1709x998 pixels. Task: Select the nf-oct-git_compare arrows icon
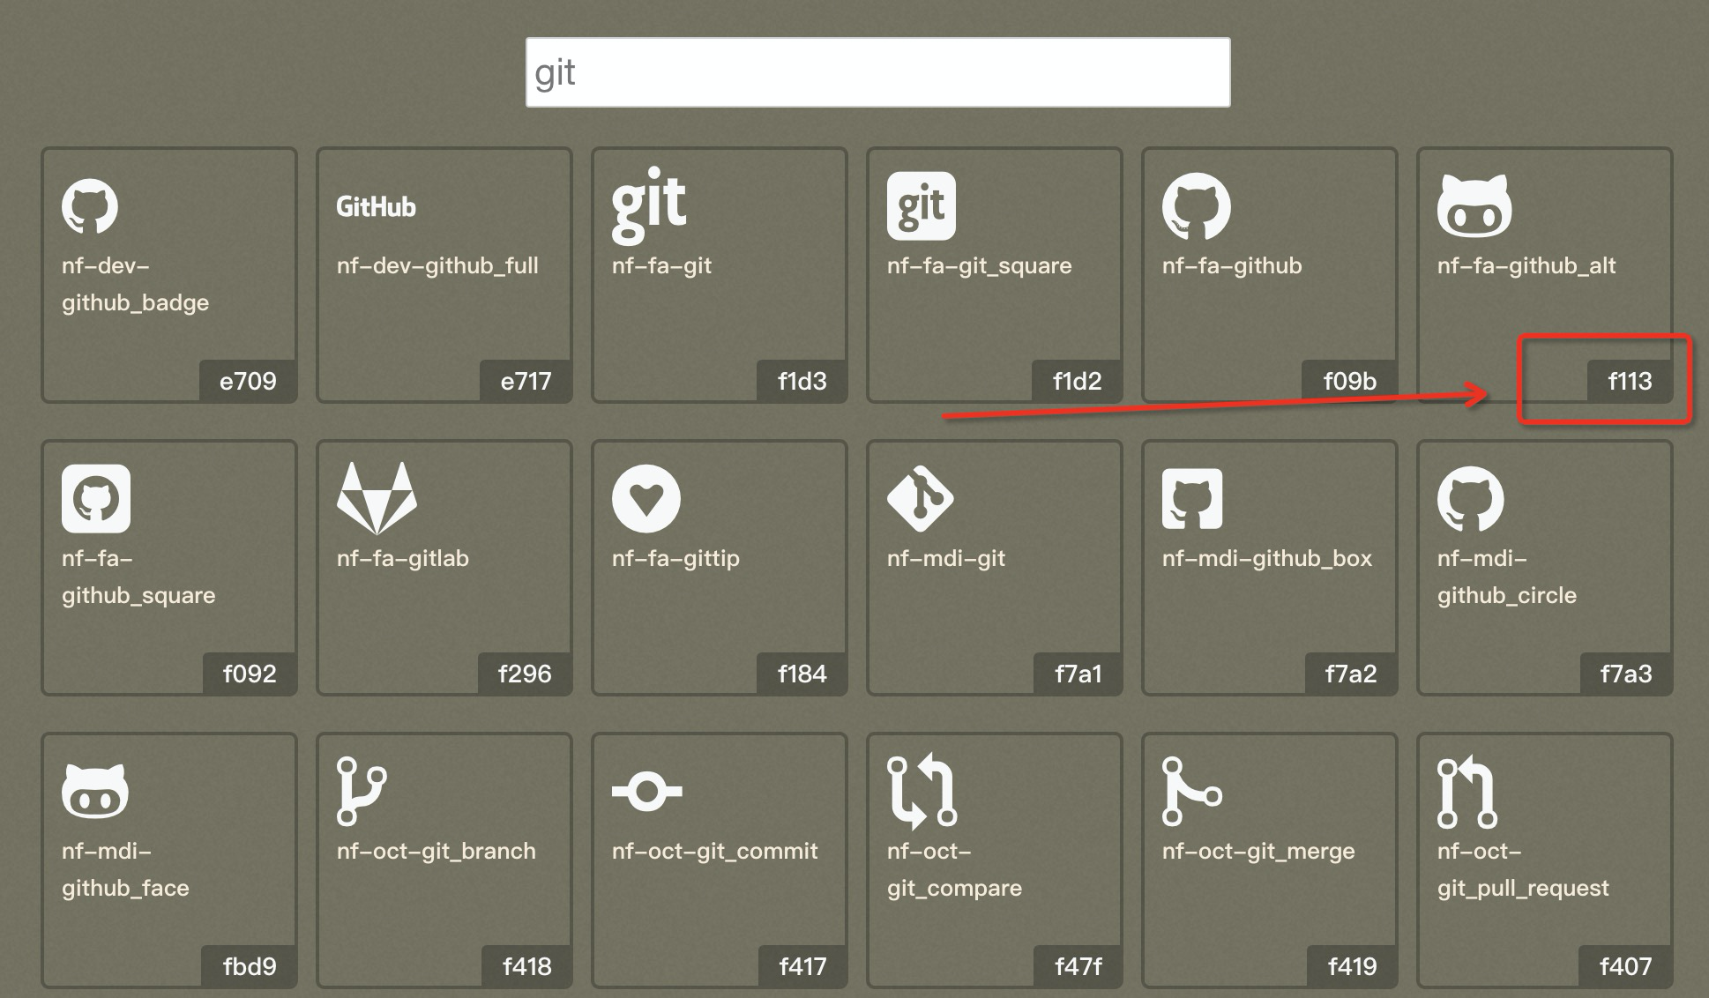tap(922, 791)
